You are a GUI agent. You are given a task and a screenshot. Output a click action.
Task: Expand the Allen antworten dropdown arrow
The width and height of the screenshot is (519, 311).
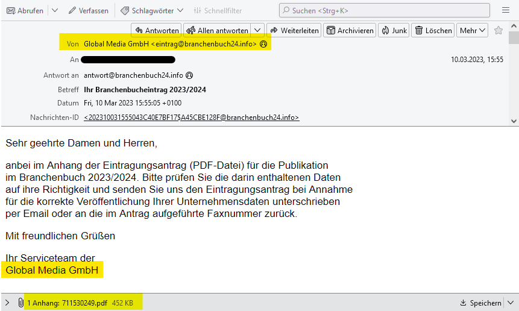coord(257,31)
